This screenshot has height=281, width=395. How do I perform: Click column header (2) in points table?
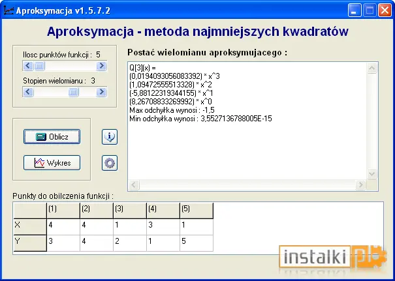click(97, 211)
